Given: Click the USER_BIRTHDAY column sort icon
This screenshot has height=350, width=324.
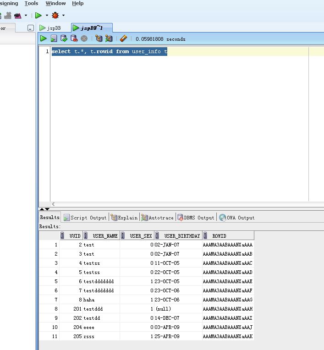Looking at the screenshot, I should coord(157,235).
